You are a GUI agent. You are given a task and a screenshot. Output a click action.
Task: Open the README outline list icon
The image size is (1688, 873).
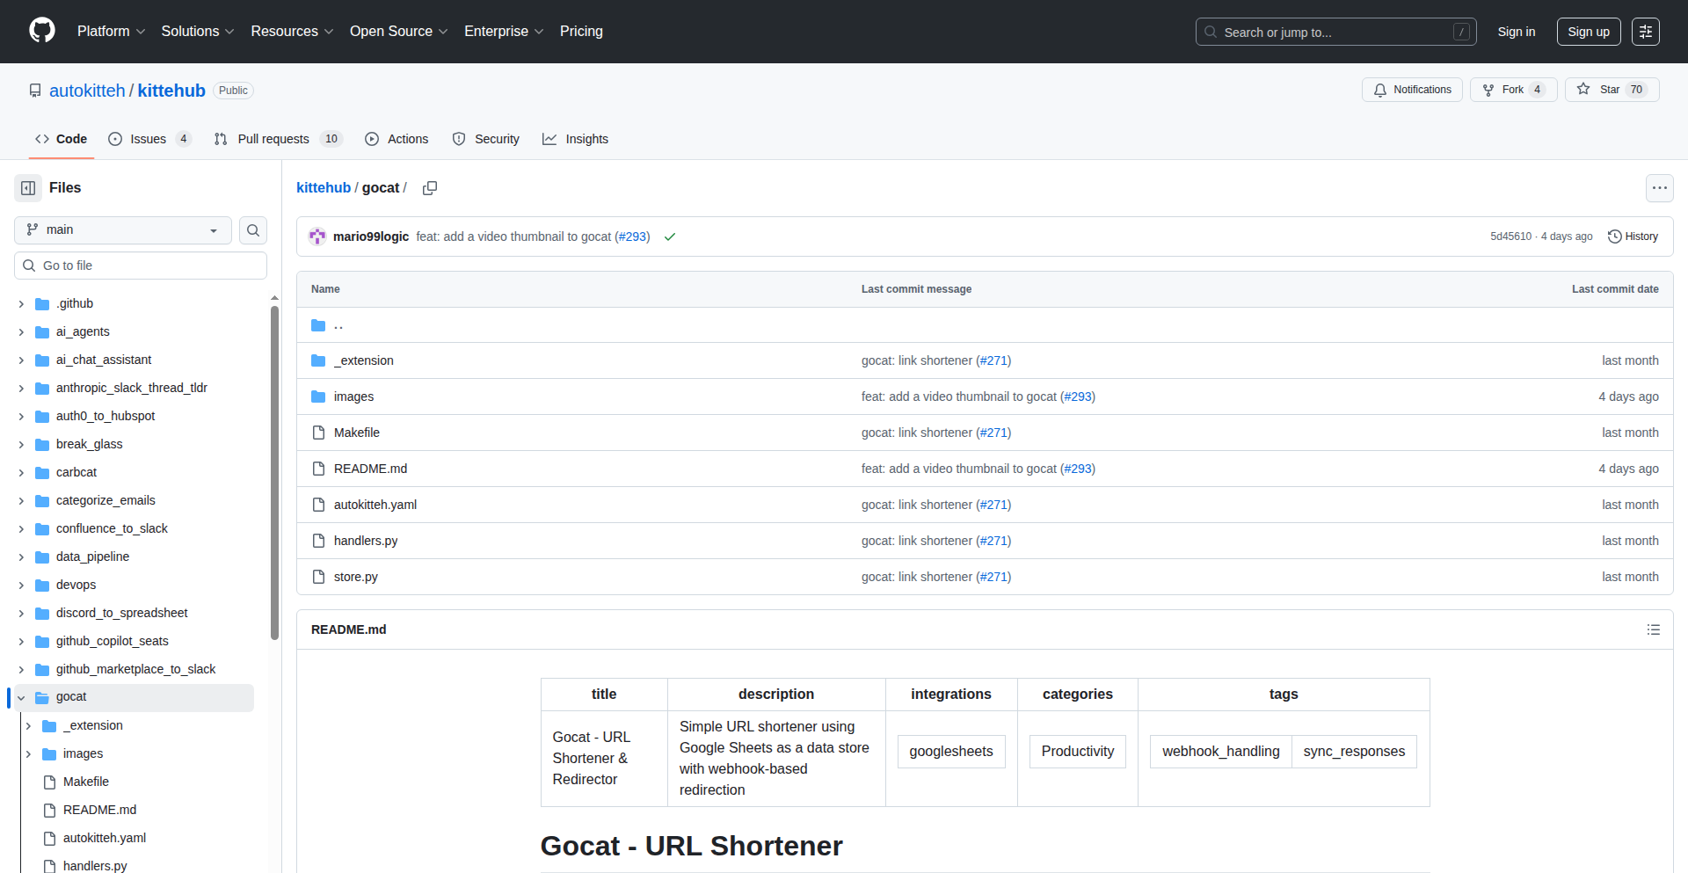pos(1654,629)
